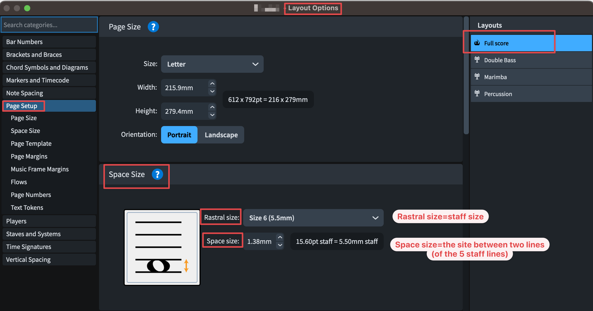Click the Marimba part layout icon
Image resolution: width=593 pixels, height=311 pixels.
pos(477,77)
